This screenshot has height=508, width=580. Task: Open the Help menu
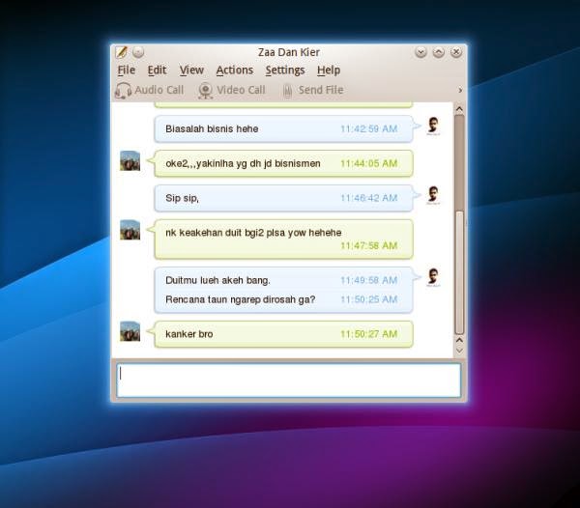point(329,70)
